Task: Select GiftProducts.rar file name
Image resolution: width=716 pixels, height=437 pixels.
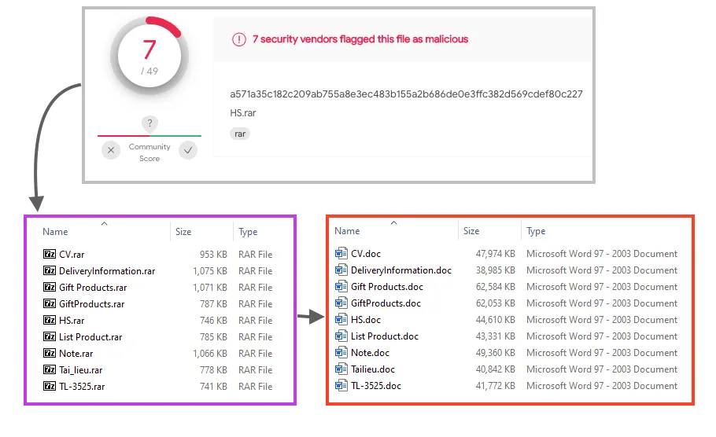Action: (x=91, y=304)
